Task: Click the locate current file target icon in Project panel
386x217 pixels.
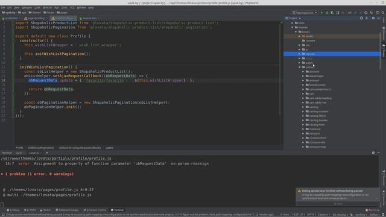Action: (361, 18)
